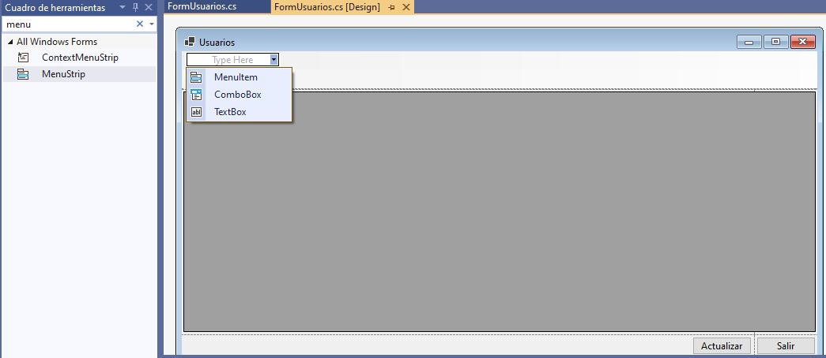Click the Actualizar button
This screenshot has height=358, width=826.
pos(722,346)
